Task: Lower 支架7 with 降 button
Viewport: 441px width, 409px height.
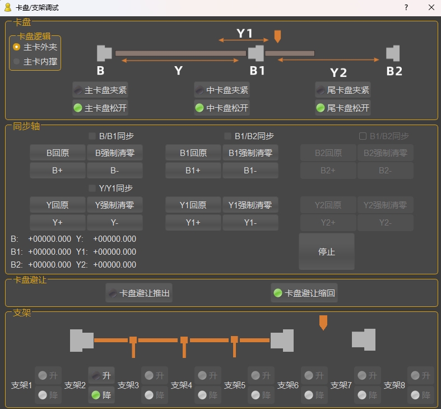Action: coord(368,395)
